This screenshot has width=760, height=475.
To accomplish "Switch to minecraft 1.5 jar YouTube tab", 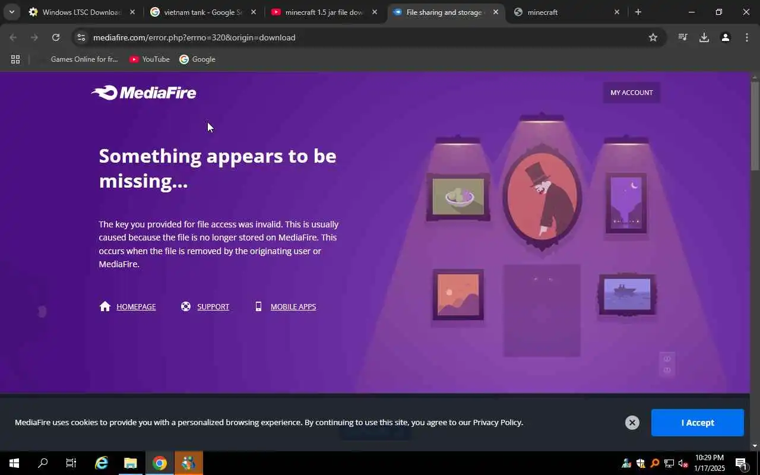I will [325, 12].
